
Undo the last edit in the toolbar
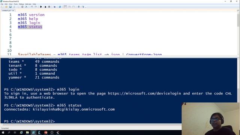coord(31,7)
